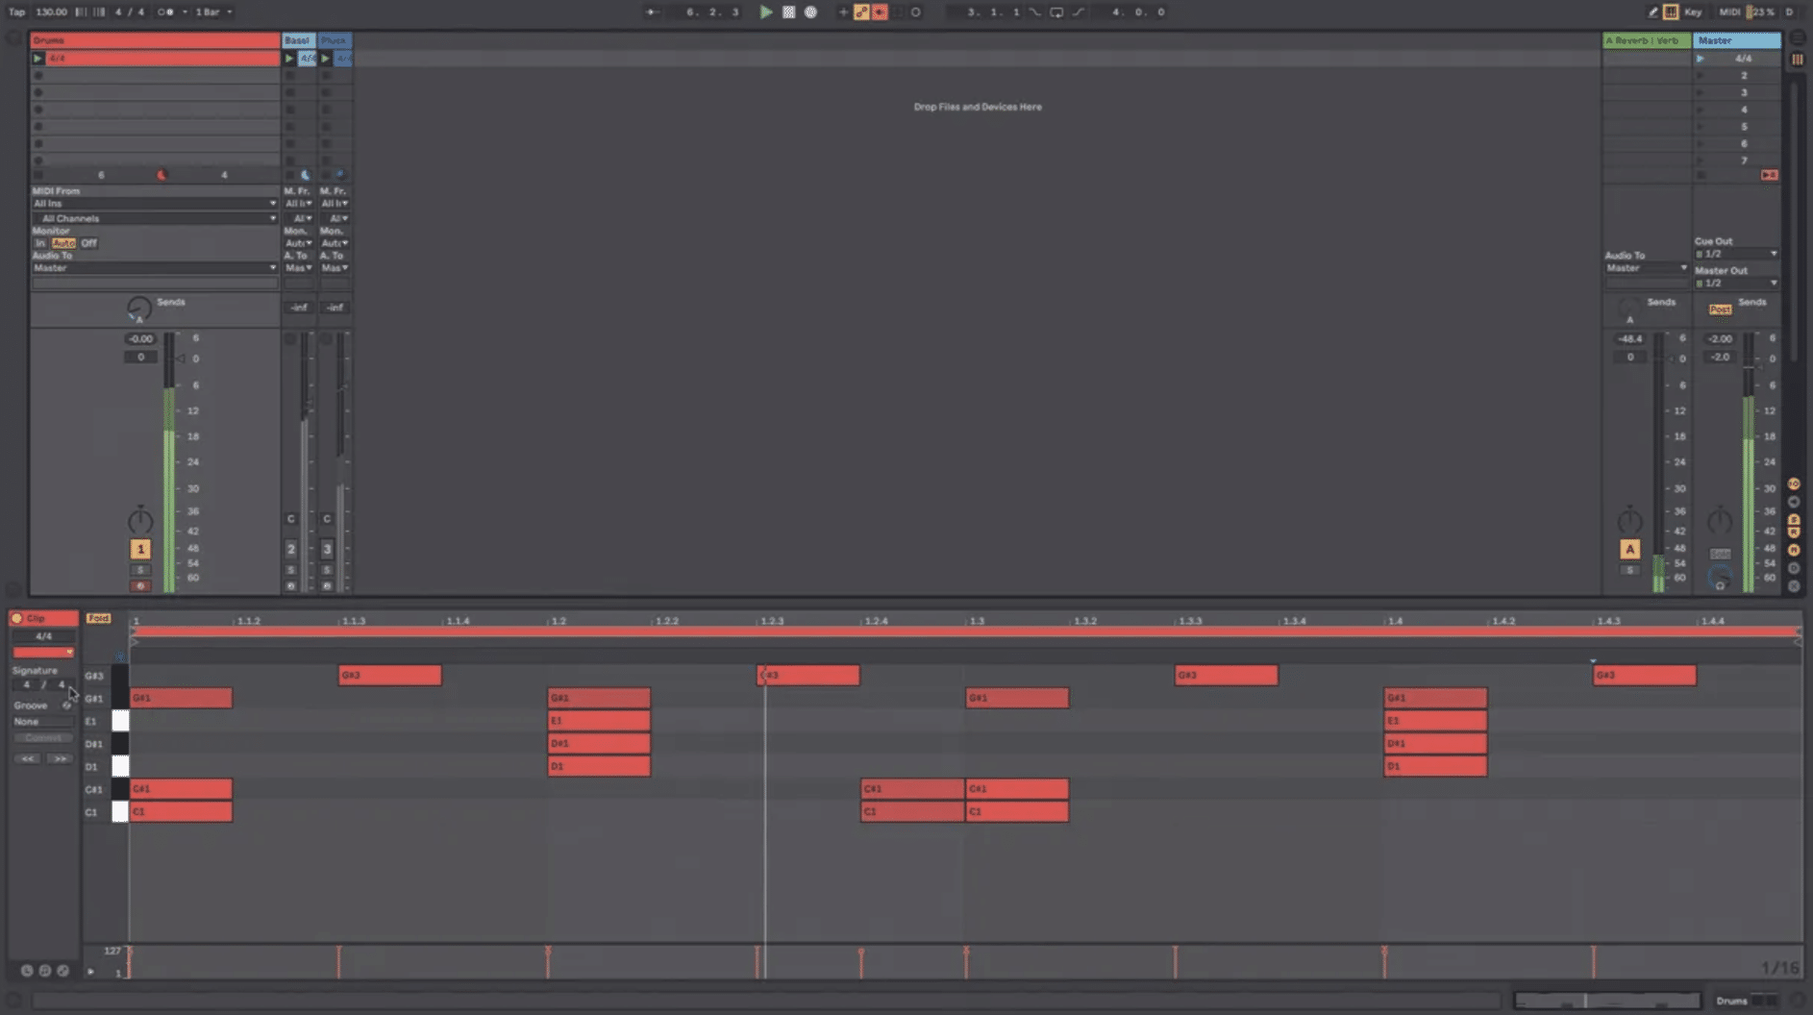The height and width of the screenshot is (1015, 1813).
Task: Click the Session Record circle button
Action: (915, 12)
